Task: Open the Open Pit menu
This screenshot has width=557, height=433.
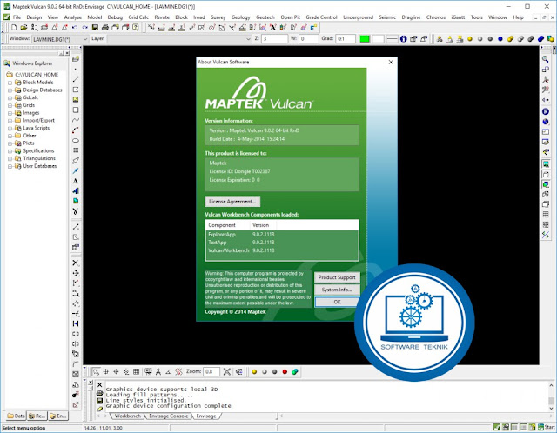Action: 290,17
